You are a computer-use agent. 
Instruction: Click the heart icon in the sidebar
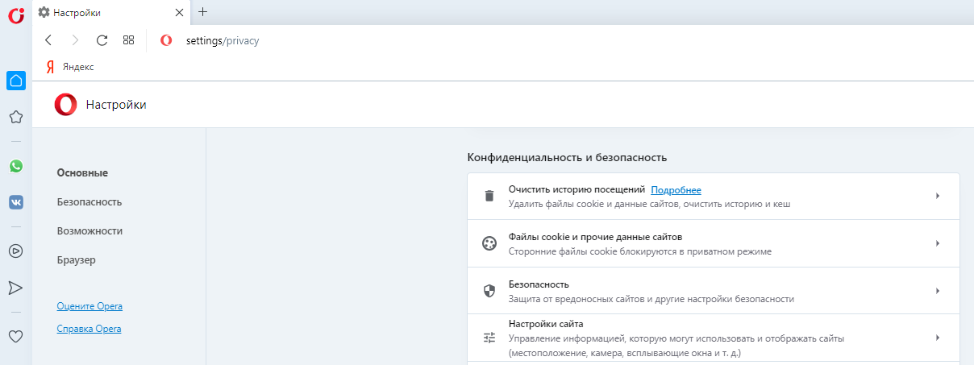coord(15,336)
